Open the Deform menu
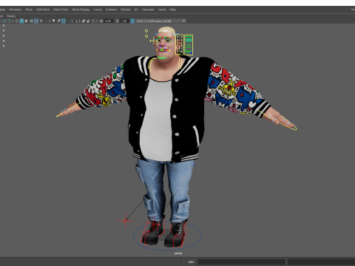Screen dimensions: 355x266 (x=125, y=10)
